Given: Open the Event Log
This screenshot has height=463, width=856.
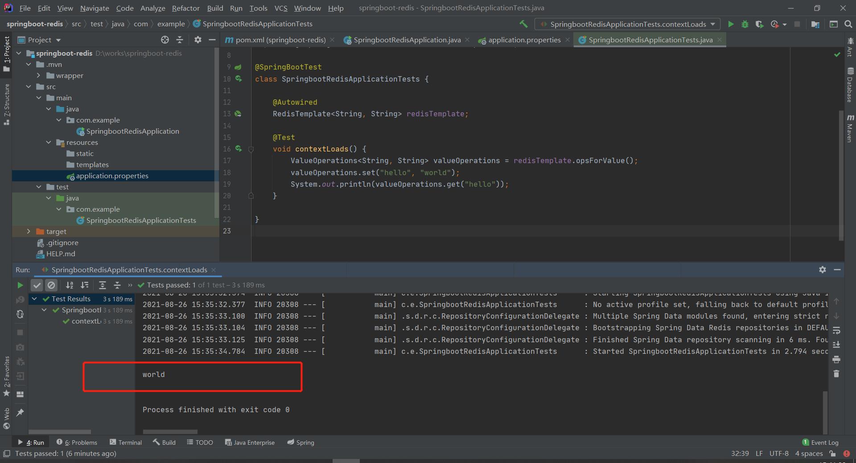Looking at the screenshot, I should [x=820, y=443].
